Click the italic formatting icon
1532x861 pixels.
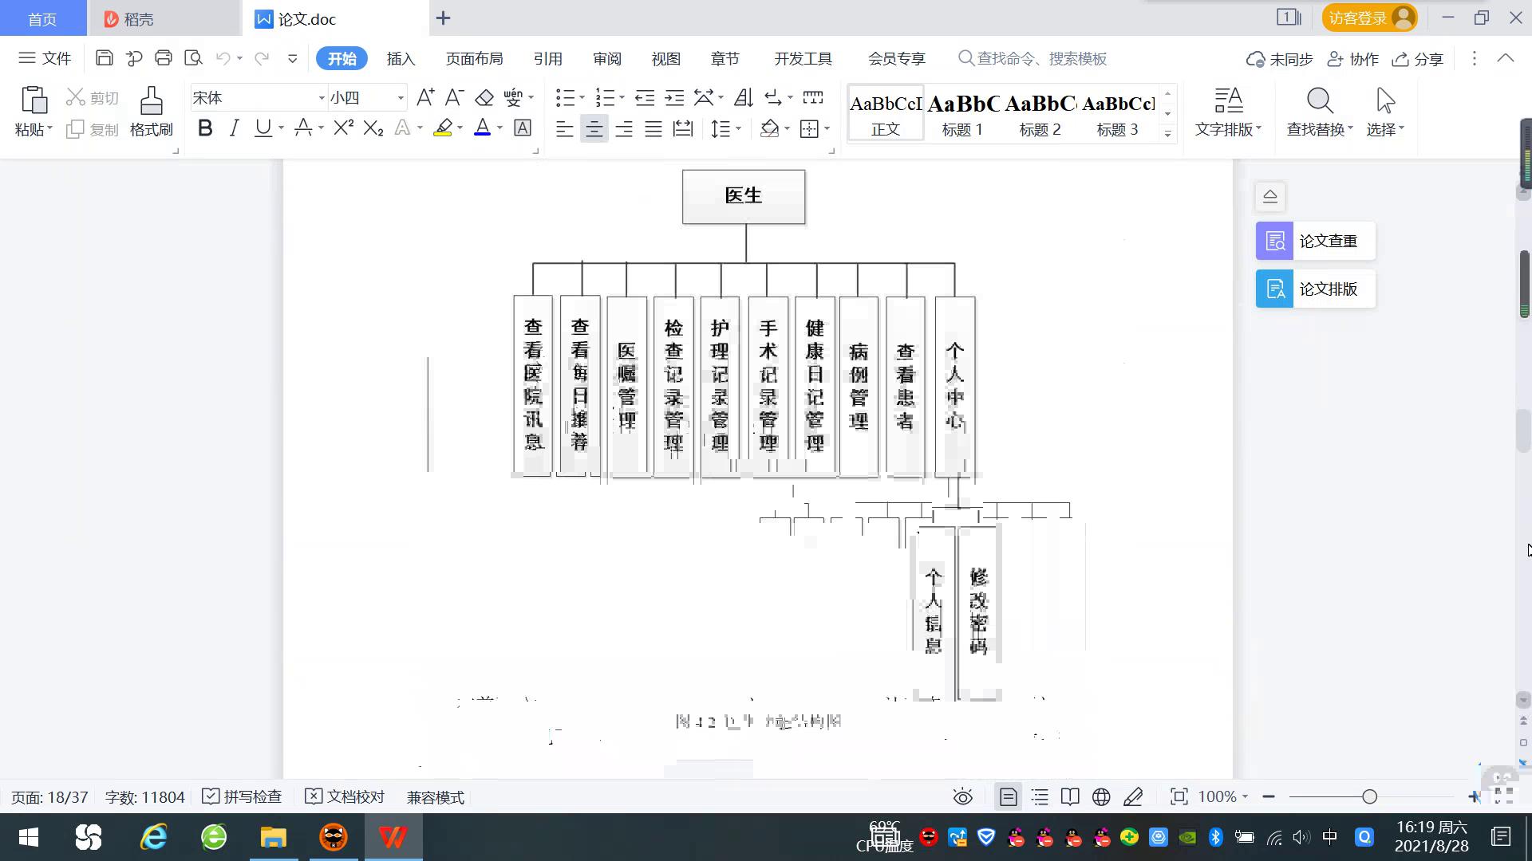[234, 128]
